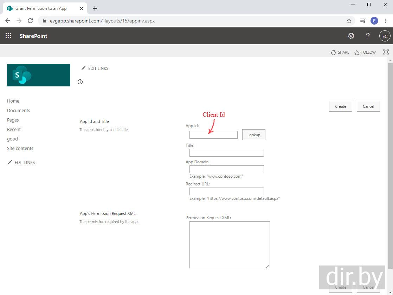393x295 pixels.
Task: Focus the Redirect URL input field
Action: click(227, 191)
